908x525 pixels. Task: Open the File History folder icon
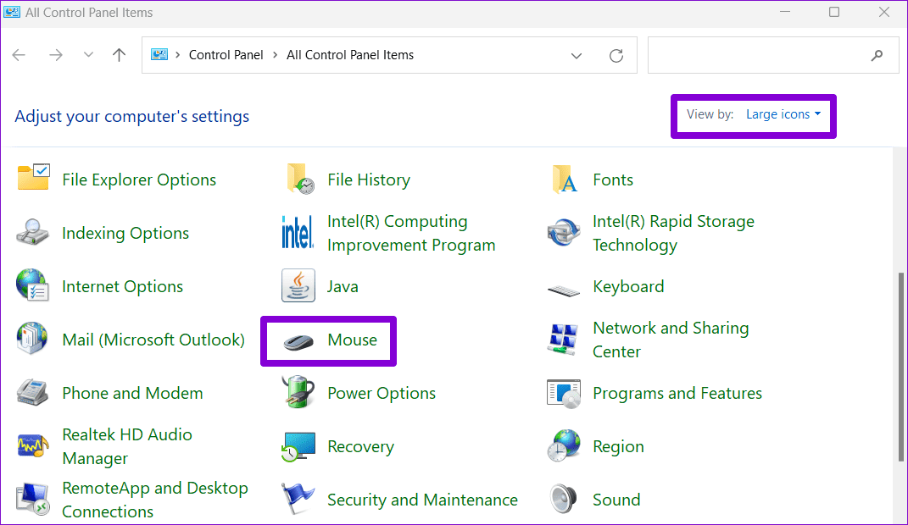tap(300, 180)
